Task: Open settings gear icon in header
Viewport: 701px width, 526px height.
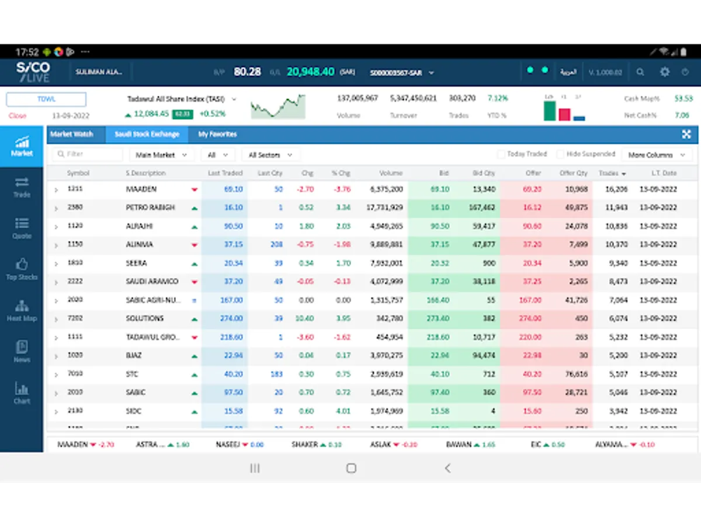Action: (664, 72)
